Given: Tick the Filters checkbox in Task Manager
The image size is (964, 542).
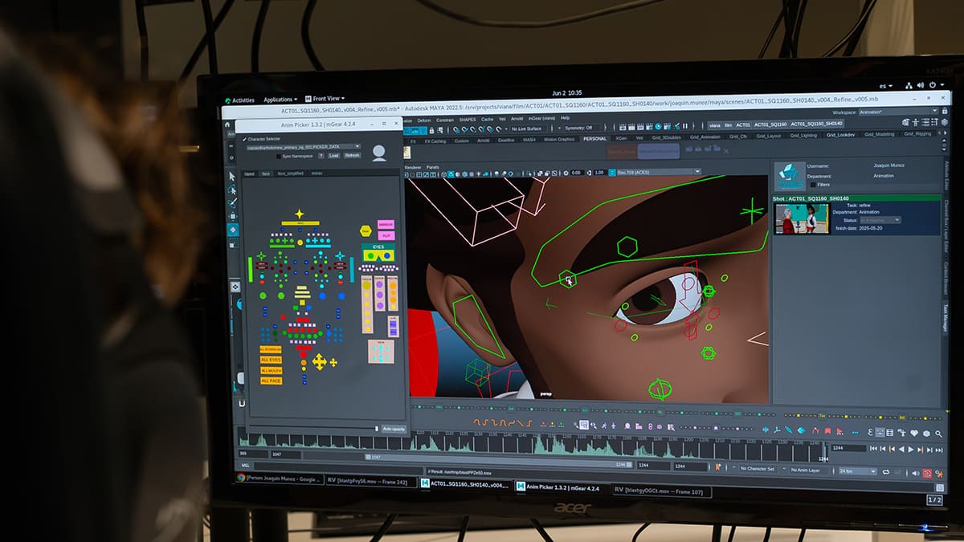Looking at the screenshot, I should 812,185.
